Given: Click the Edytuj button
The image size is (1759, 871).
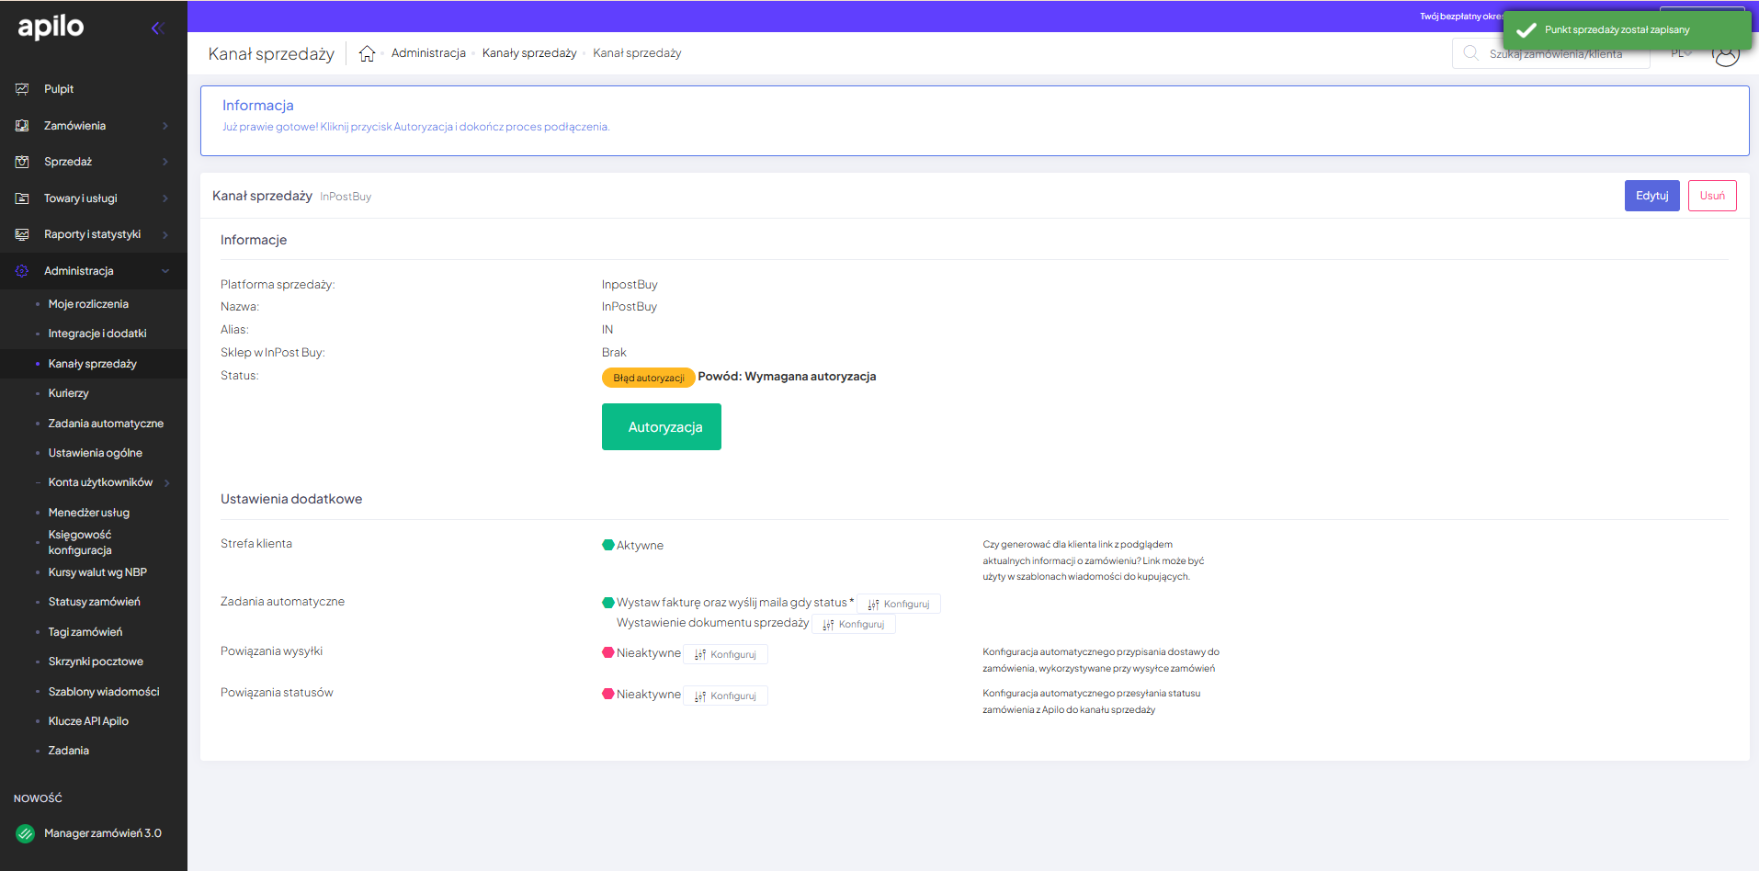Looking at the screenshot, I should 1651,196.
